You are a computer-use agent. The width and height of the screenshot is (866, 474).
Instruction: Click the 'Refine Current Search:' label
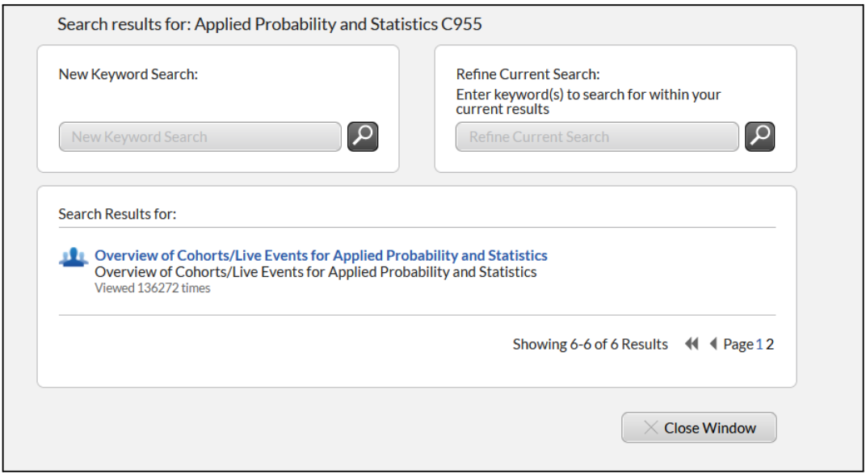tap(528, 74)
